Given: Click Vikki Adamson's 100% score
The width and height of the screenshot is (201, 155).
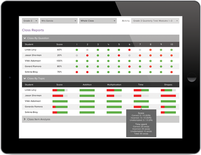Looking at the screenshot, I should (59, 61).
